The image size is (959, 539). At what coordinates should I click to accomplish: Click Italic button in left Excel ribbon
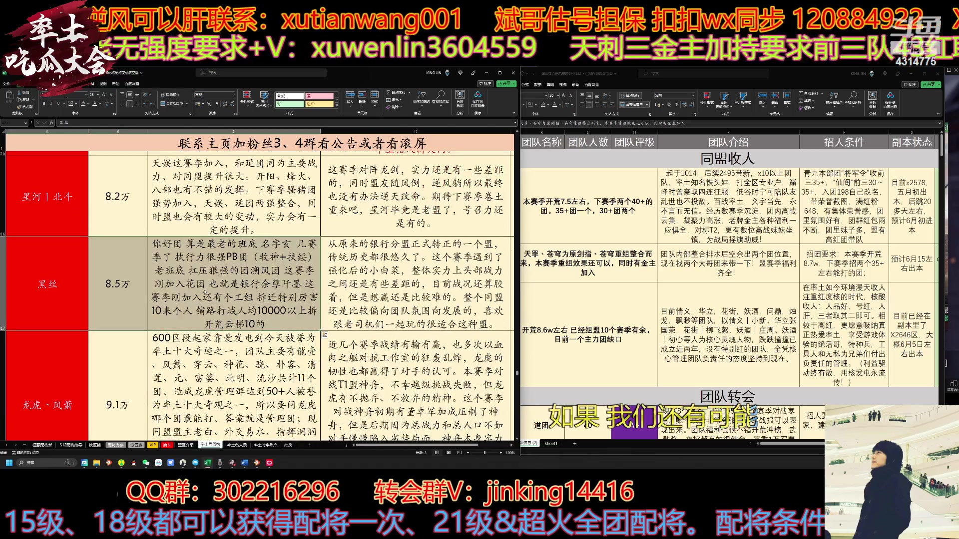(51, 103)
